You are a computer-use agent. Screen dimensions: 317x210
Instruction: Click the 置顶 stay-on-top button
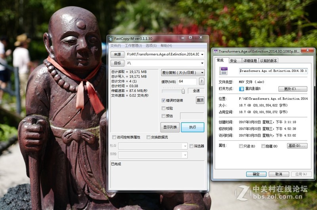point(200,100)
